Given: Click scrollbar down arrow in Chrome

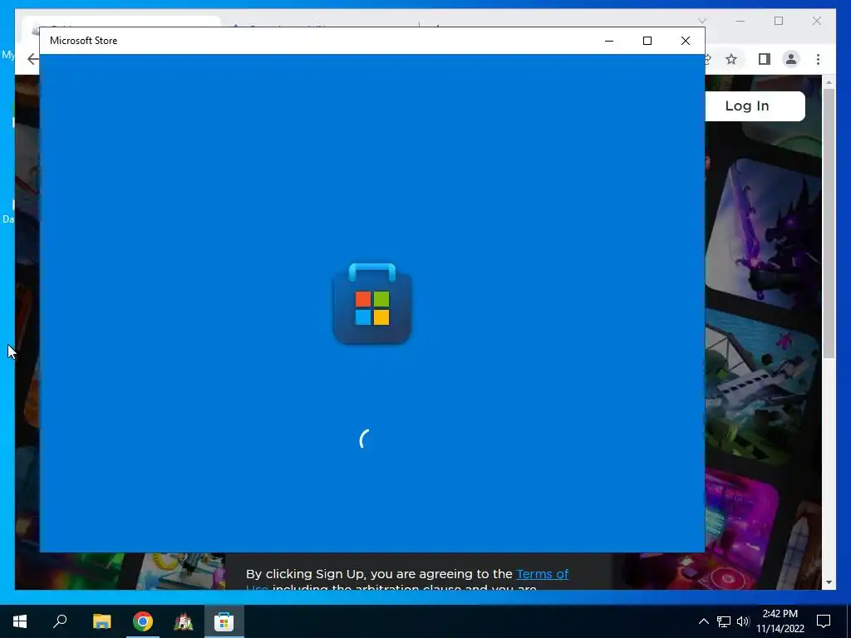Looking at the screenshot, I should pos(829,582).
